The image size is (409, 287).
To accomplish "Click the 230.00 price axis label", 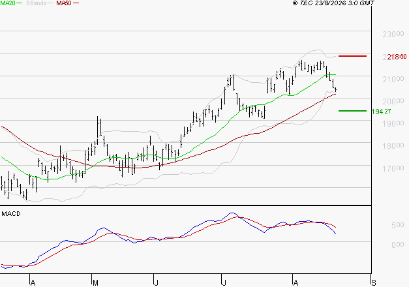I will (393, 34).
